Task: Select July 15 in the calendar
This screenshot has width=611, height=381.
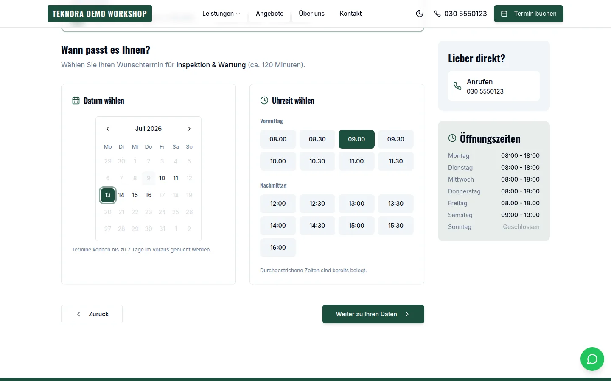Action: coord(135,195)
